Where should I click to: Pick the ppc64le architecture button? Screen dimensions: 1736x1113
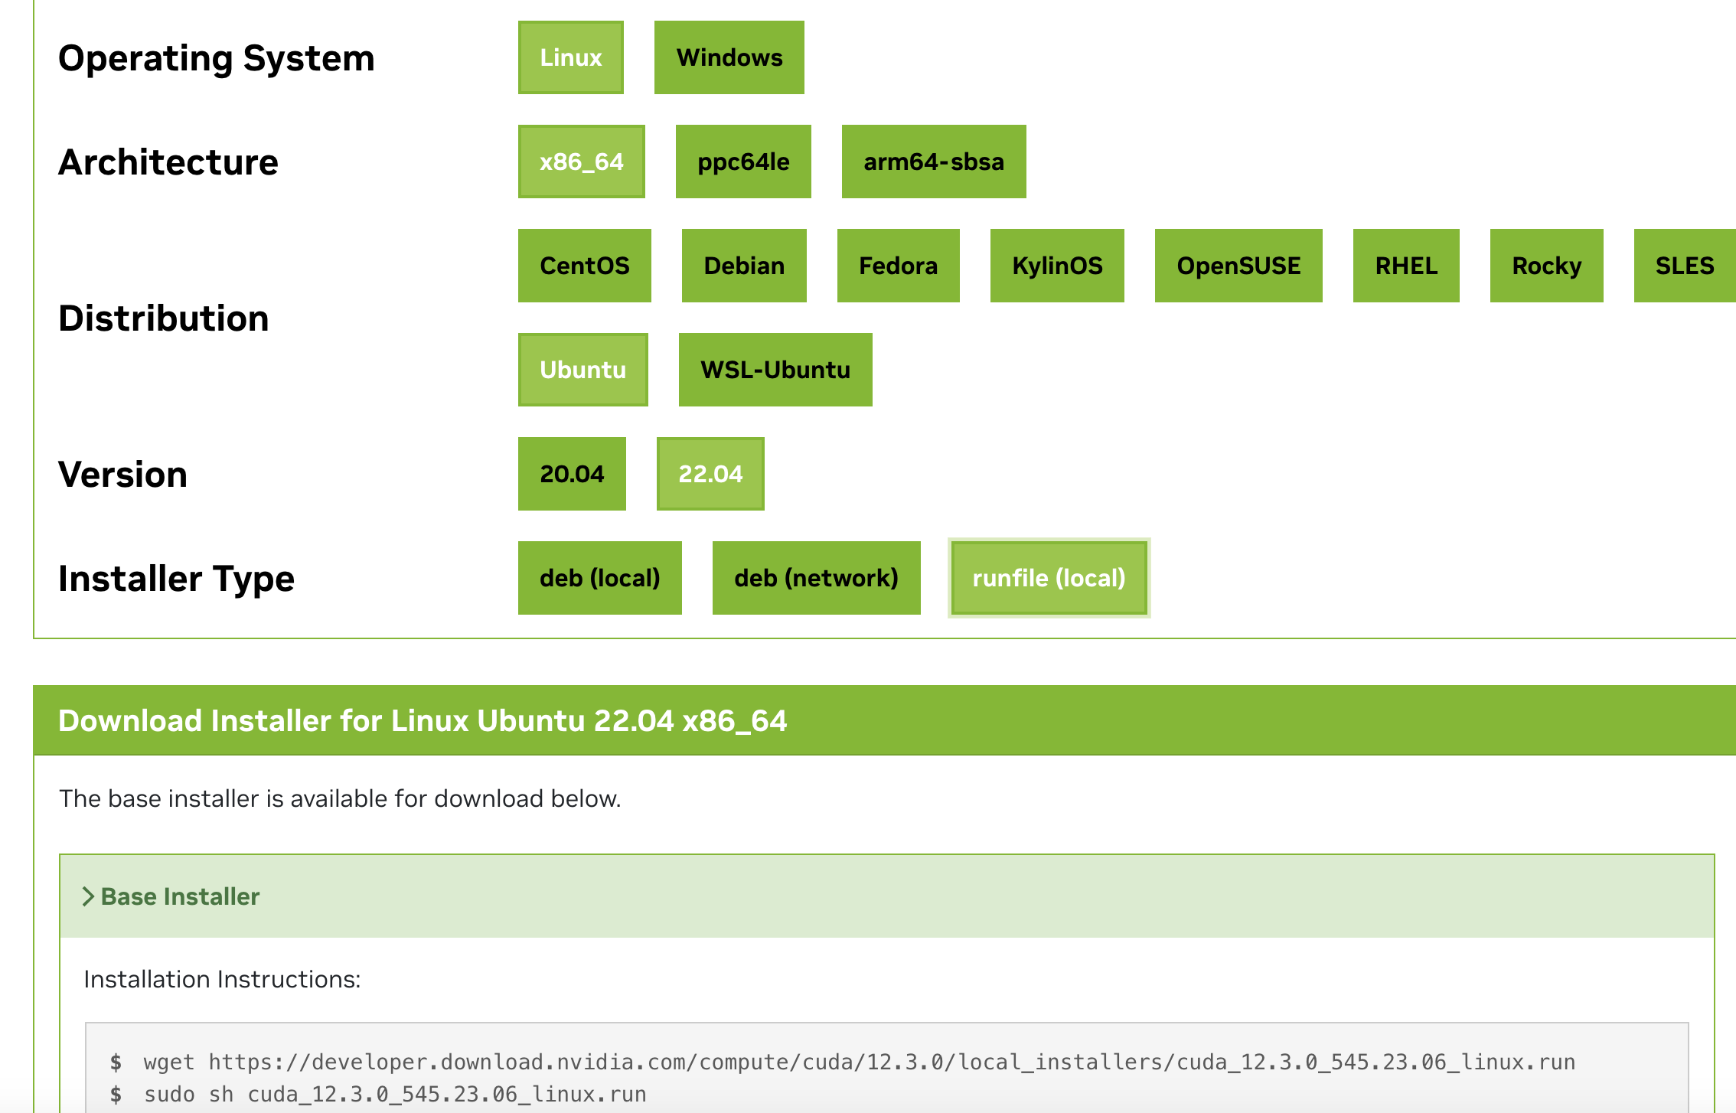742,162
